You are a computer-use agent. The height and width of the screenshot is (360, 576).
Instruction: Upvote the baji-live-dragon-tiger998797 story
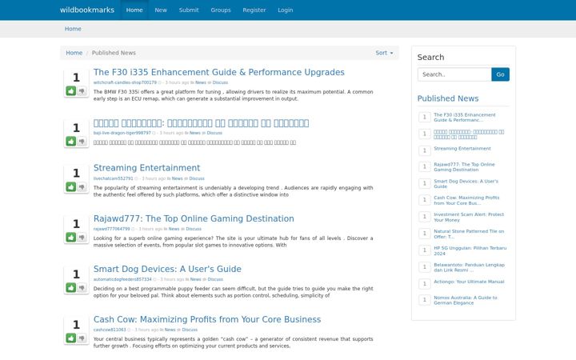click(71, 141)
